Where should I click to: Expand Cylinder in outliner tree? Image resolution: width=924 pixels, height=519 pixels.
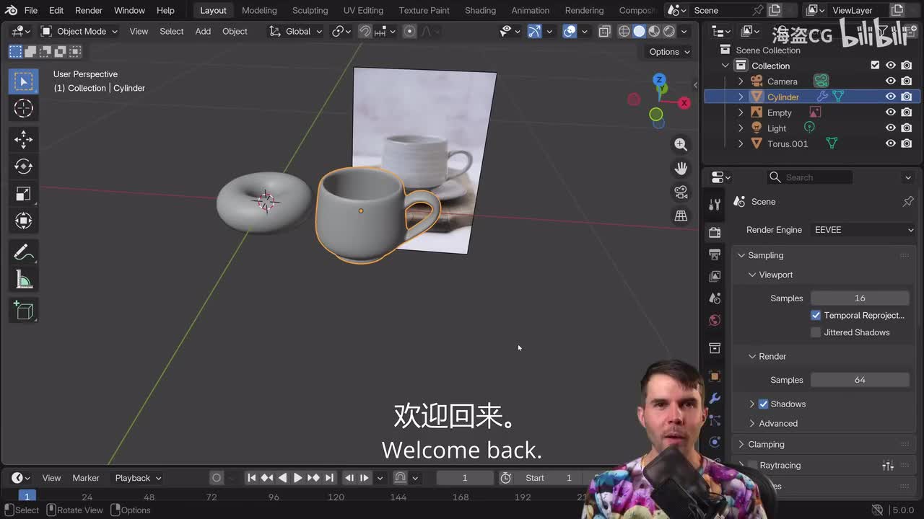pos(741,97)
